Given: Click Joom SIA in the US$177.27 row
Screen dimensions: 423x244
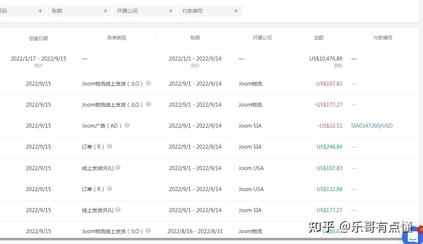Looking at the screenshot, I should (x=250, y=210).
